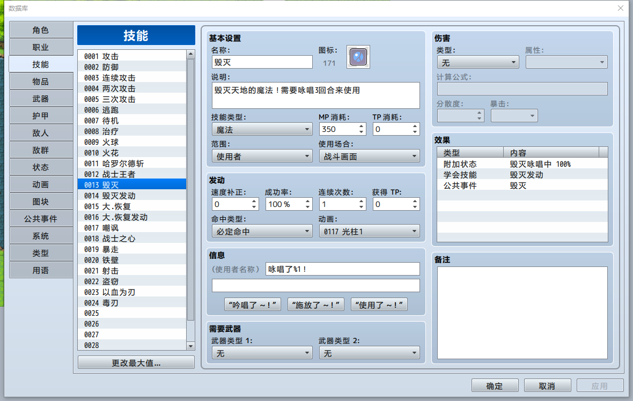
Task: Switch to the 用语 tab
Action: (x=41, y=270)
